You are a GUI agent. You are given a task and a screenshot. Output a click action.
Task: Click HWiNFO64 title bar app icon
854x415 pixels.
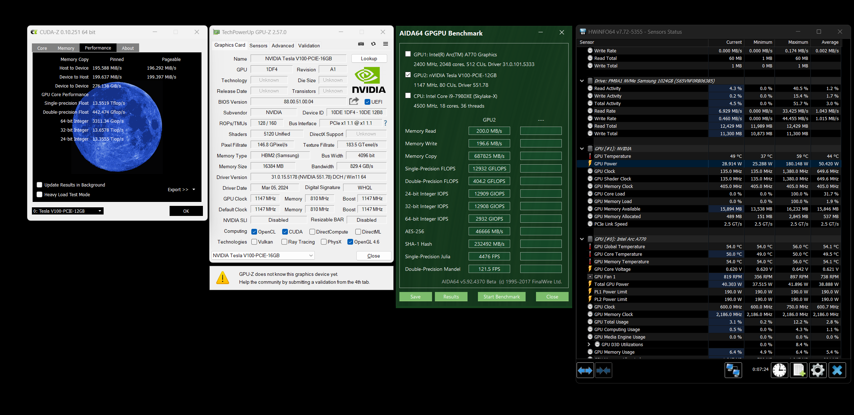[x=583, y=32]
